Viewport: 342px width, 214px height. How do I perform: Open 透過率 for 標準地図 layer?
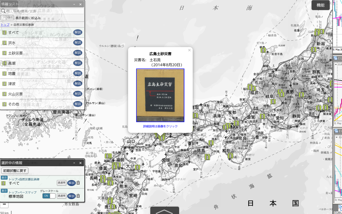(62, 196)
